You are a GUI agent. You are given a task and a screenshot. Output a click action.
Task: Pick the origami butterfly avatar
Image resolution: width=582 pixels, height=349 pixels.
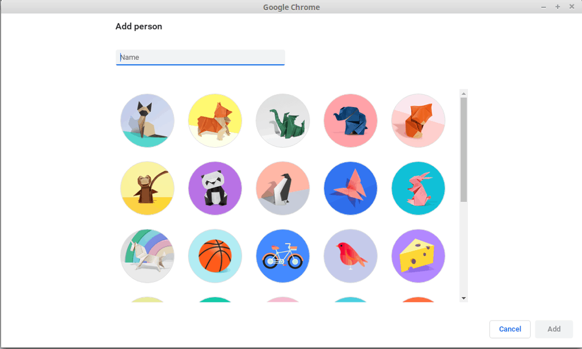coord(350,188)
